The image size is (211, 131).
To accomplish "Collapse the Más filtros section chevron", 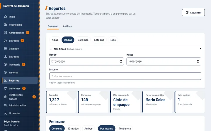I will [x=200, y=49].
